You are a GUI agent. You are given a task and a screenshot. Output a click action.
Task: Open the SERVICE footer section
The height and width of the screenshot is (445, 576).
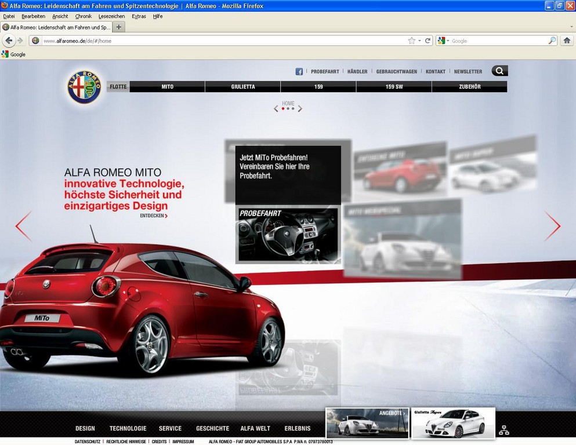pos(170,428)
